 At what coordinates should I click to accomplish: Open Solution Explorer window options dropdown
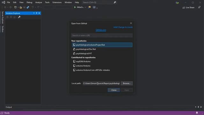(34, 13)
